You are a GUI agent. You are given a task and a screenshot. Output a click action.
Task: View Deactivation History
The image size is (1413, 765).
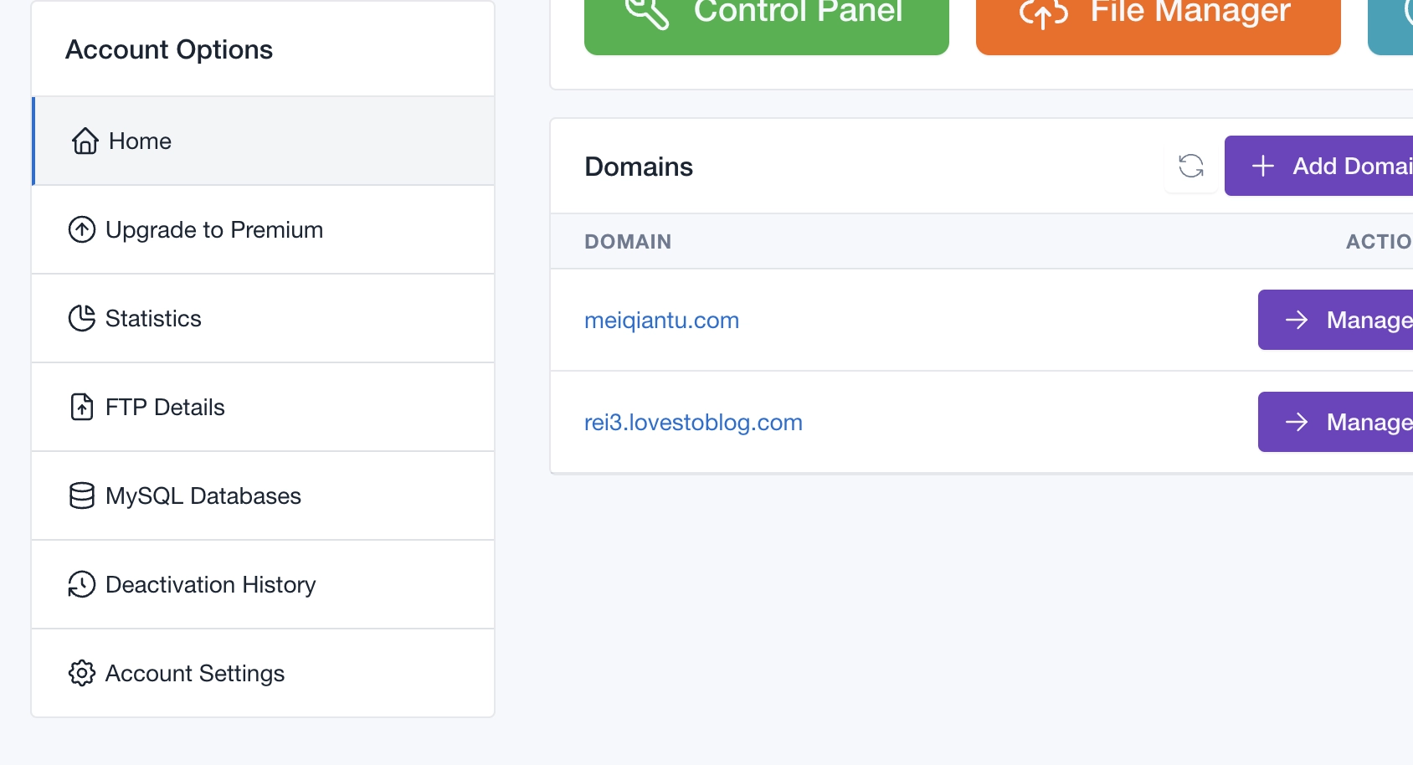click(x=210, y=585)
